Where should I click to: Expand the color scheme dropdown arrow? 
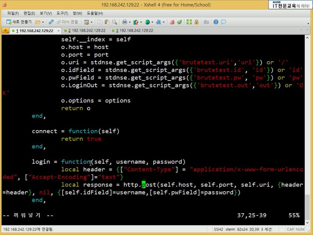pyautogui.click(x=141, y=22)
